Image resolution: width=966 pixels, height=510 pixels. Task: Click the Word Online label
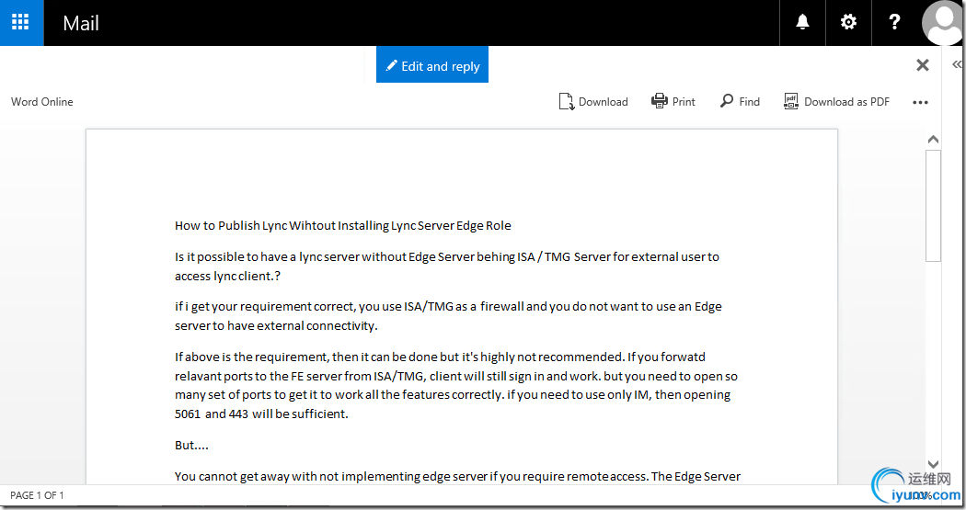42,102
